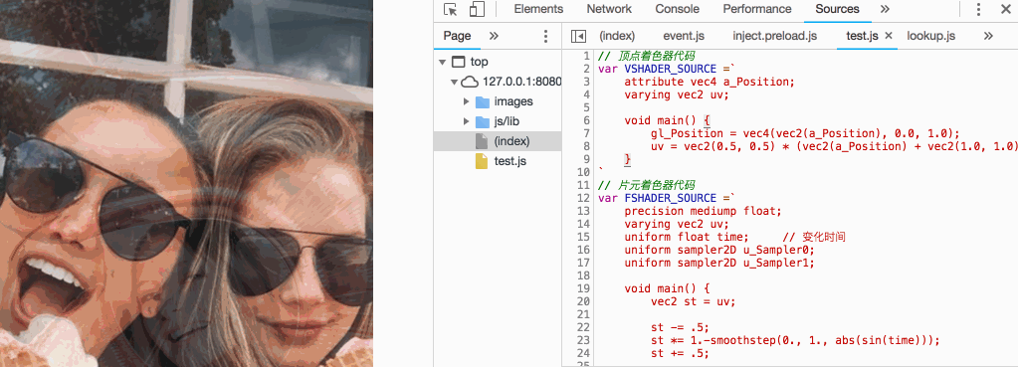Image resolution: width=1018 pixels, height=367 pixels.
Task: Select the Sources tab
Action: 837,9
